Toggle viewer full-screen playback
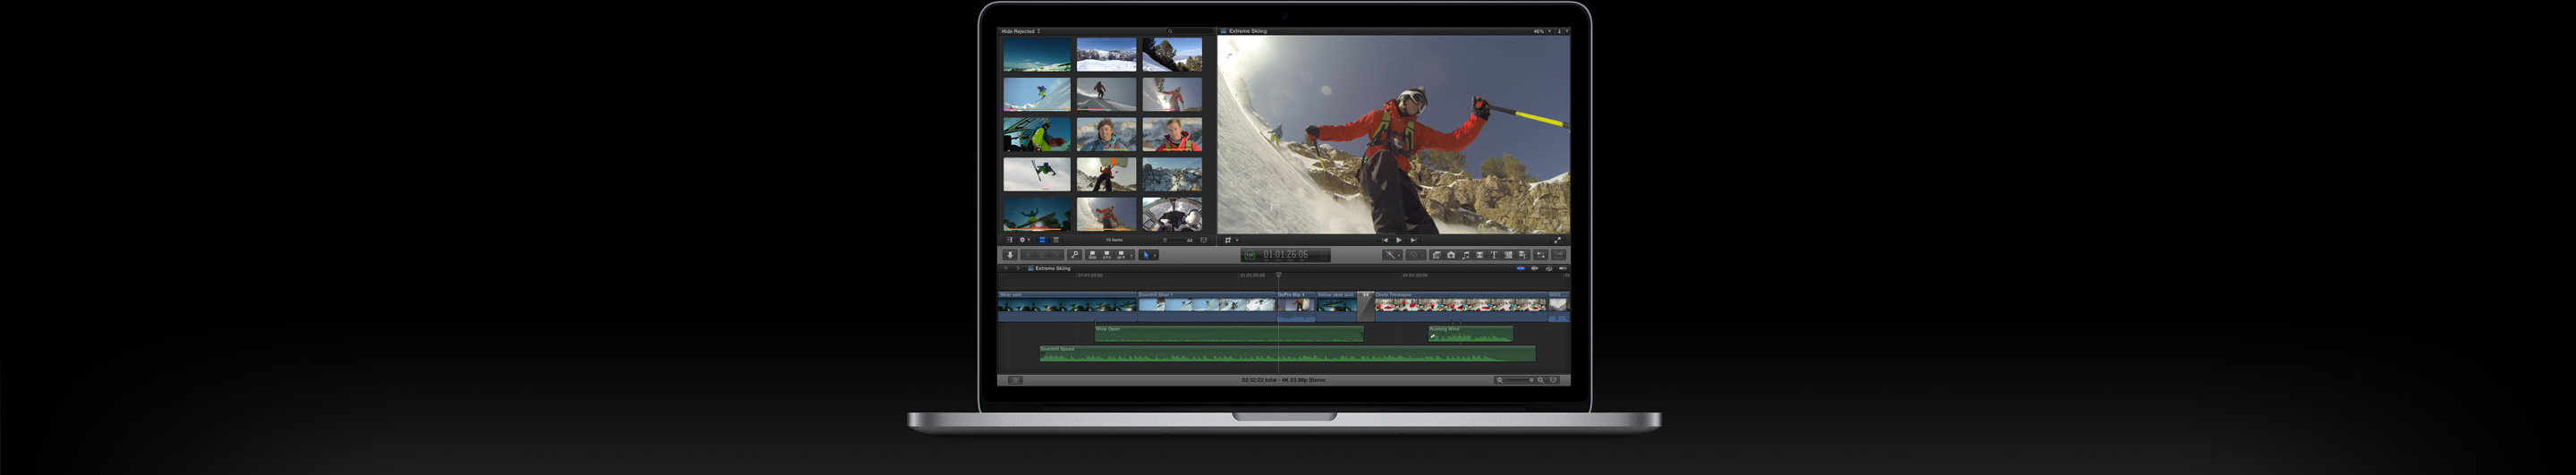This screenshot has width=2576, height=475. 1557,240
